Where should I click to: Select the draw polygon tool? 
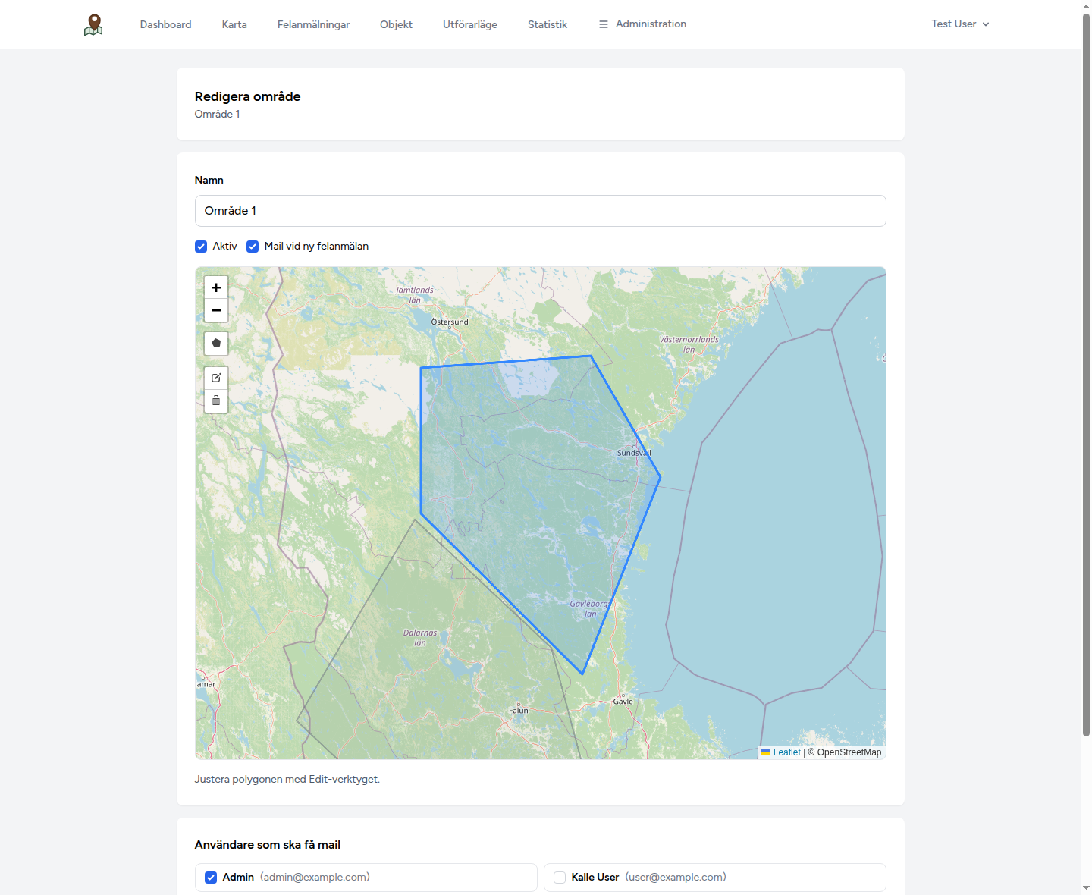216,344
